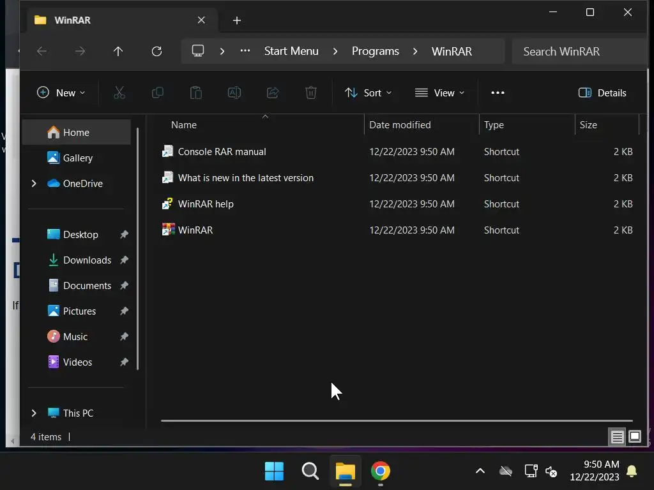
Task: Click chevron after Programs breadcrumb
Action: pyautogui.click(x=415, y=51)
